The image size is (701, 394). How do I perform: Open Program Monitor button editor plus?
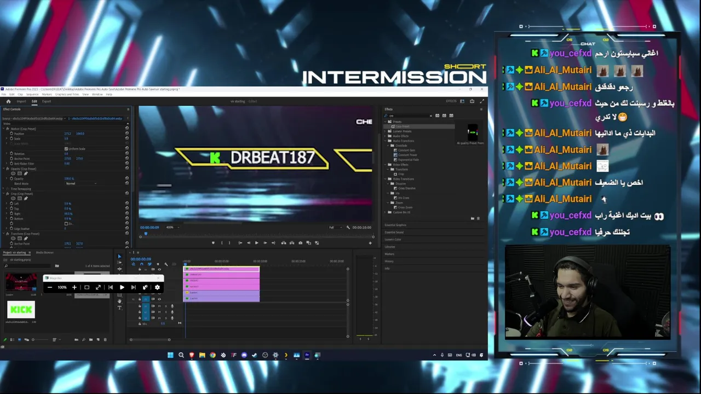click(370, 243)
